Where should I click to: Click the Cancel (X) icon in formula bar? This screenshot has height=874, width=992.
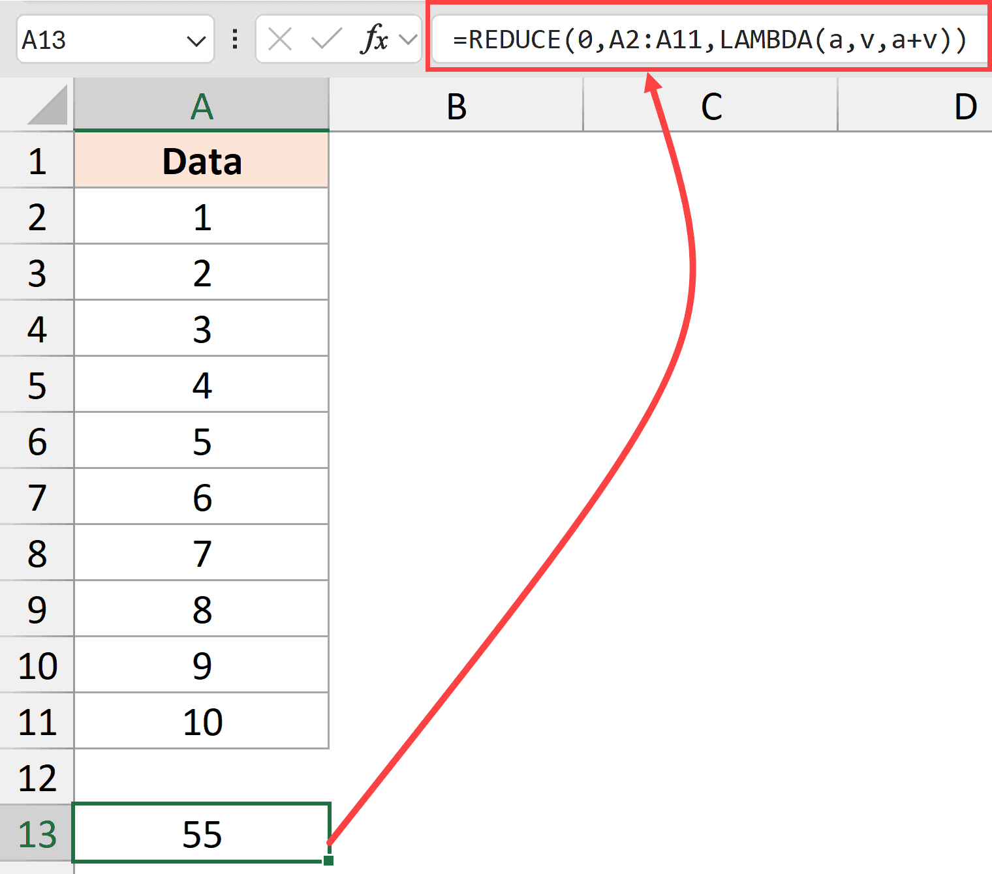[279, 39]
